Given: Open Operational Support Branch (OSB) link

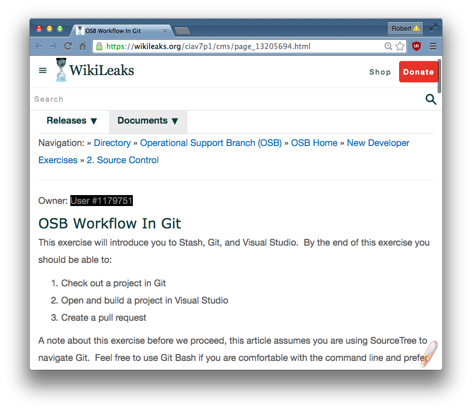Looking at the screenshot, I should tap(211, 143).
